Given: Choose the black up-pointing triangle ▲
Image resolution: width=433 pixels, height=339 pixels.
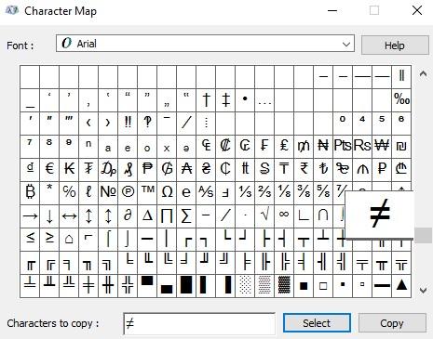Looking at the screenshot, I should click(x=401, y=286).
